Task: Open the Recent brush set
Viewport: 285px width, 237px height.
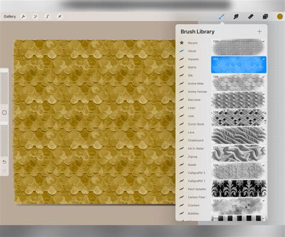Action: (192, 43)
